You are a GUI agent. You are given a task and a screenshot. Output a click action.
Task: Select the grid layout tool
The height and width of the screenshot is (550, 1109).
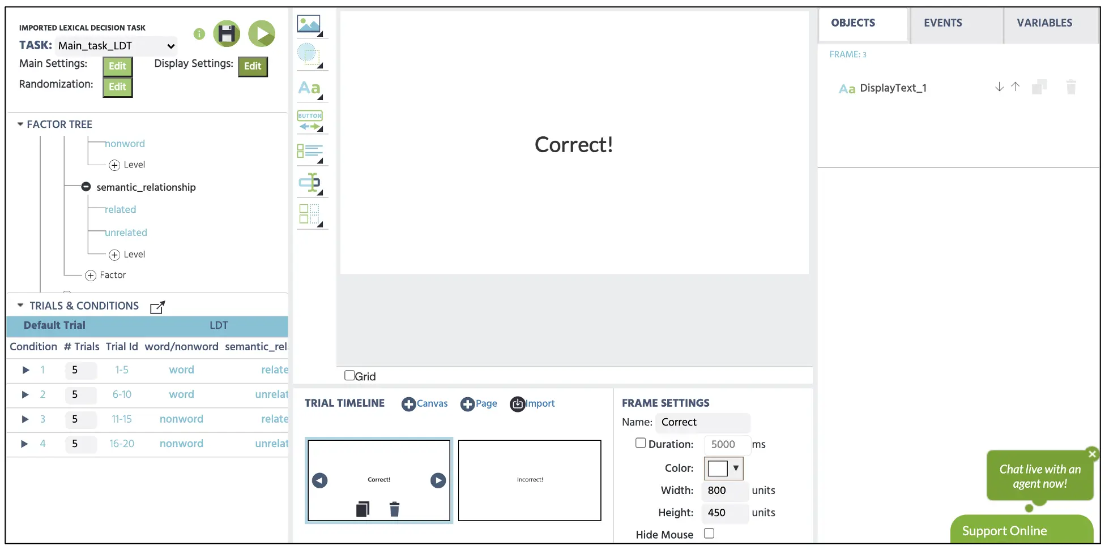(309, 215)
